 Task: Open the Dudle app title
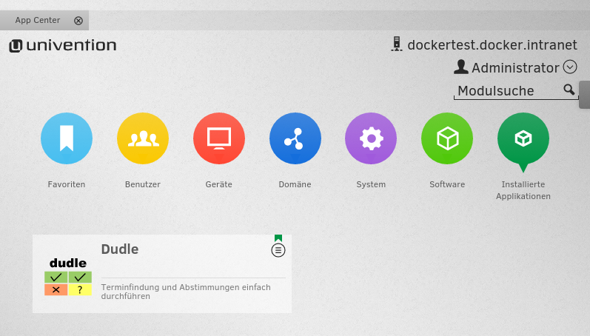120,249
